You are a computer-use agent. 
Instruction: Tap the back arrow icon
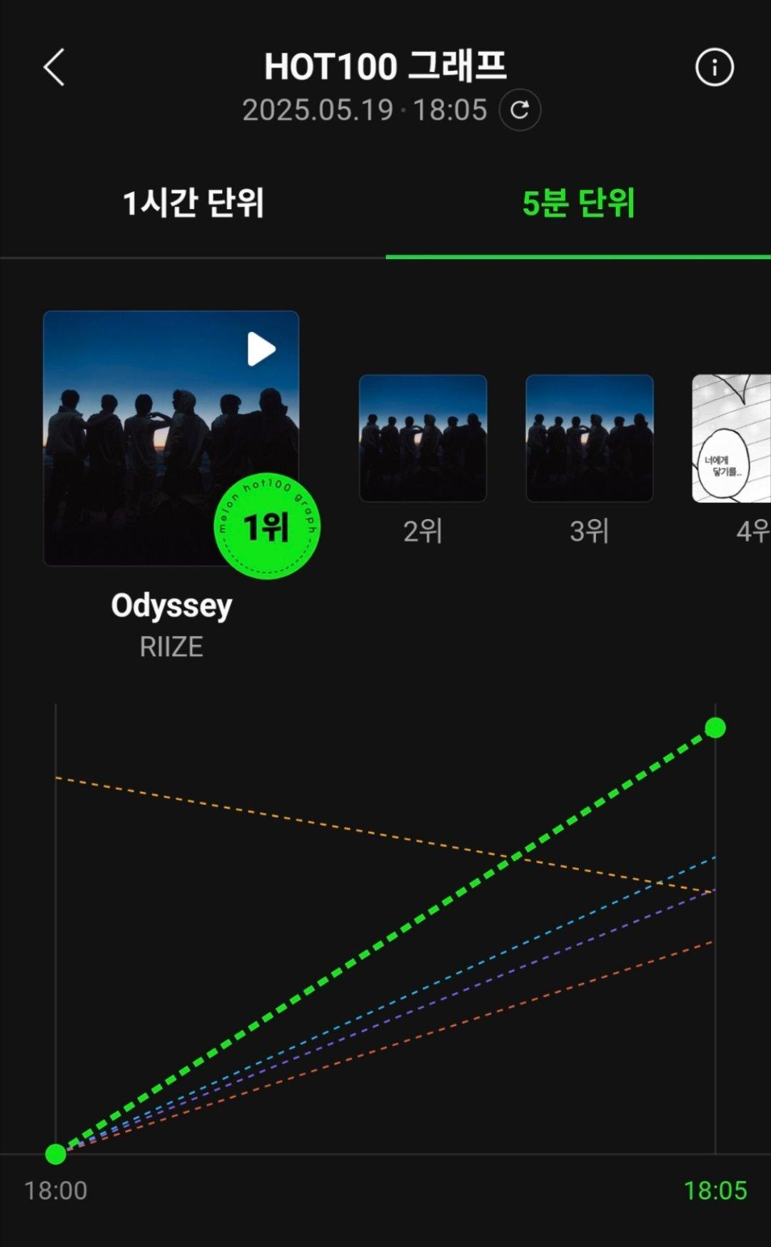[x=54, y=68]
